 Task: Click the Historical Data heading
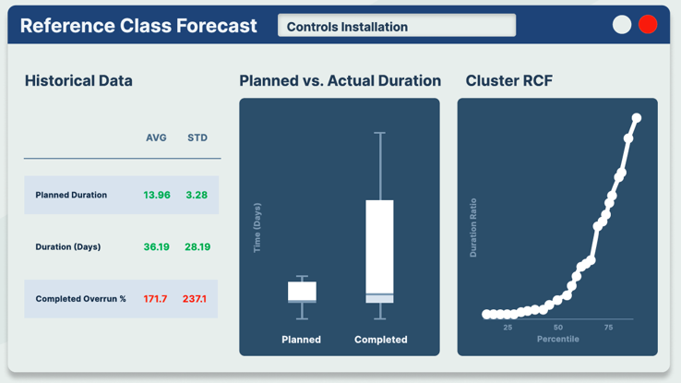[78, 81]
